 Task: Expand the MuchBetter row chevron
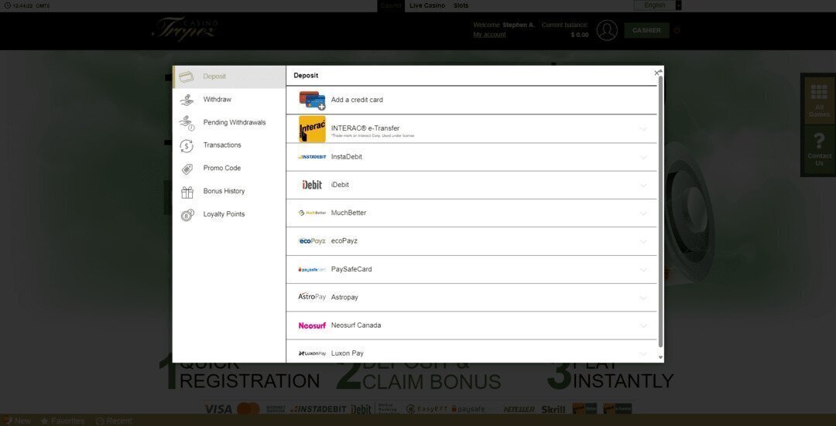pyautogui.click(x=643, y=213)
